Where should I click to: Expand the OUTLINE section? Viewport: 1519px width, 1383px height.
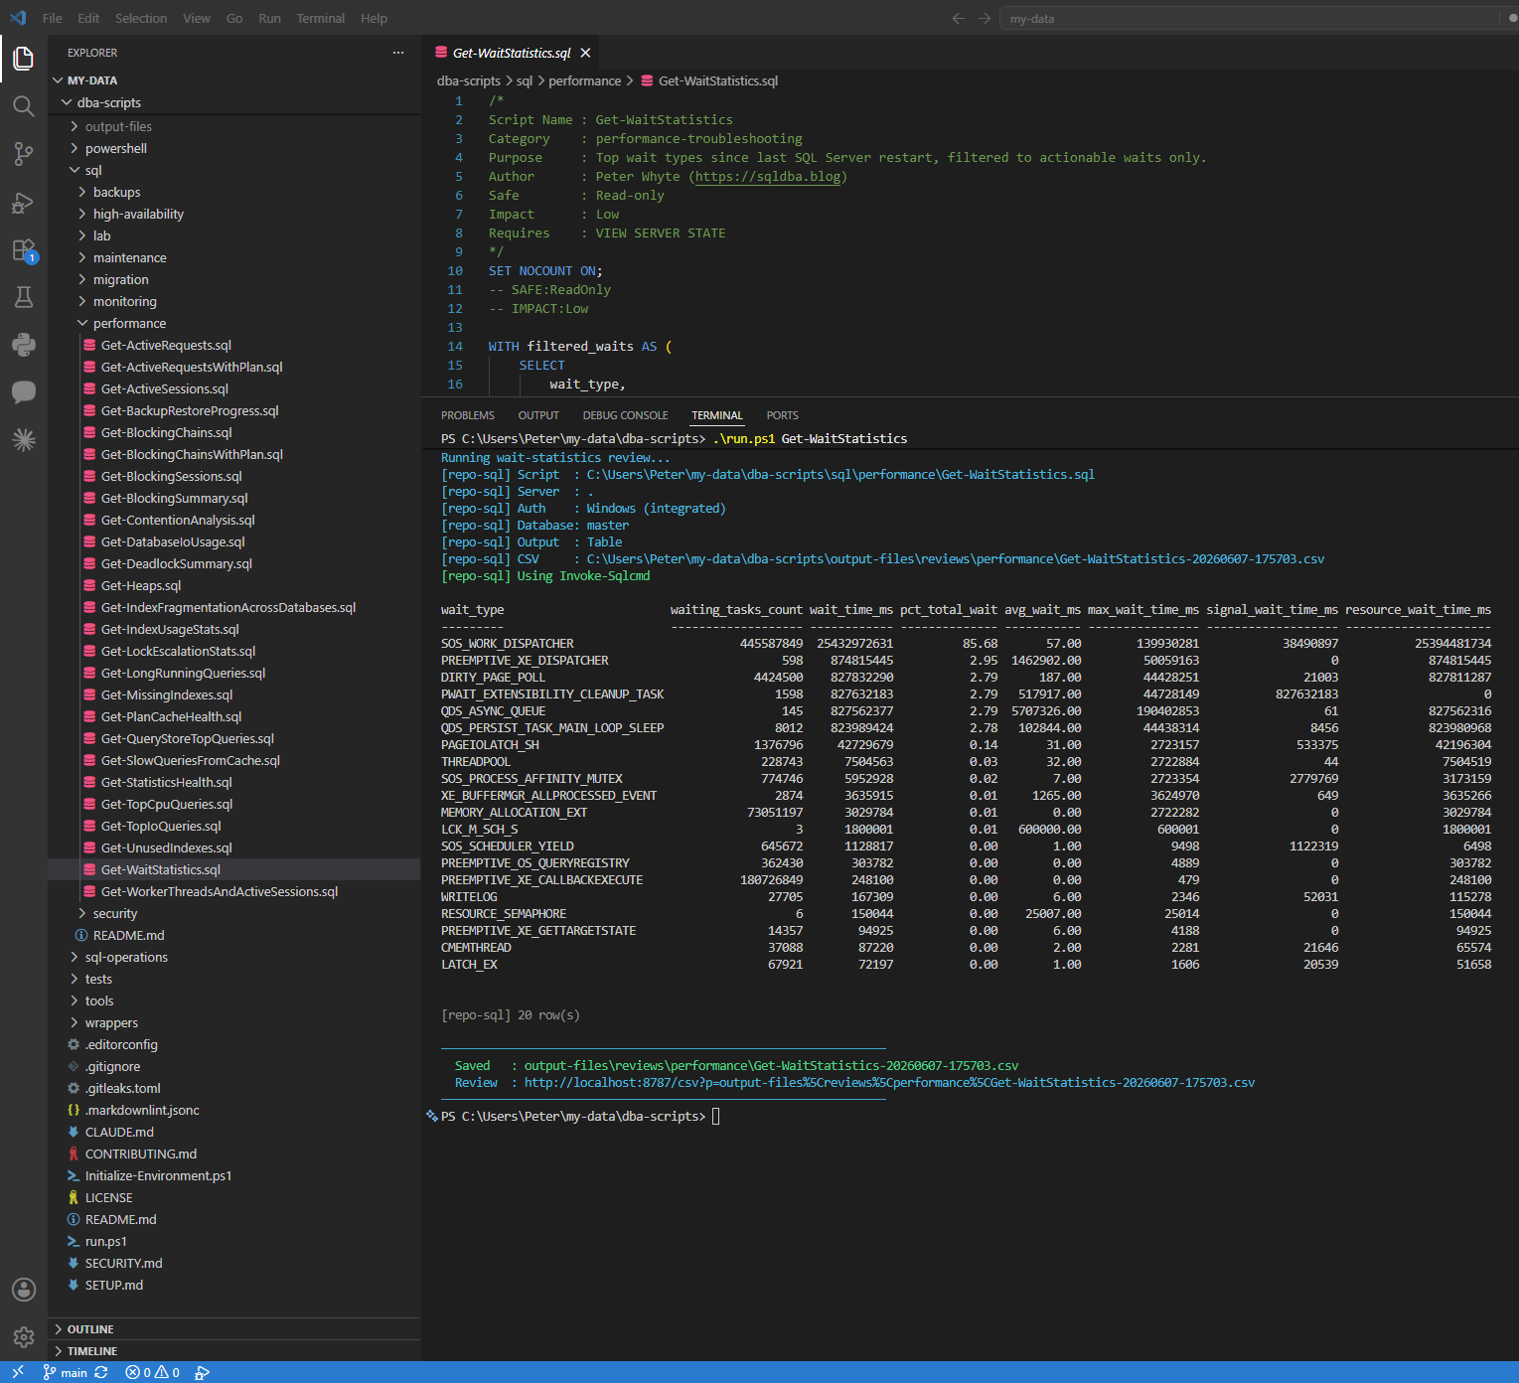pyautogui.click(x=89, y=1329)
